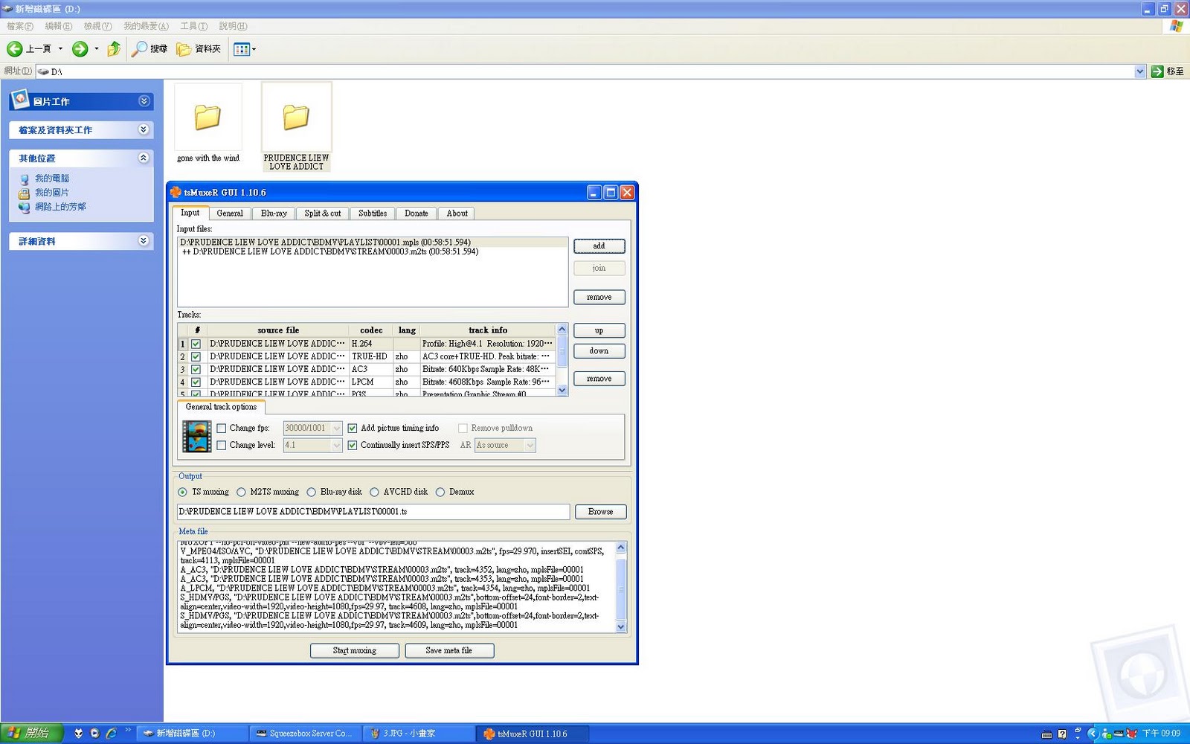1190x744 pixels.
Task: Uncheck Continually insert SPS/PPS
Action: pos(353,445)
